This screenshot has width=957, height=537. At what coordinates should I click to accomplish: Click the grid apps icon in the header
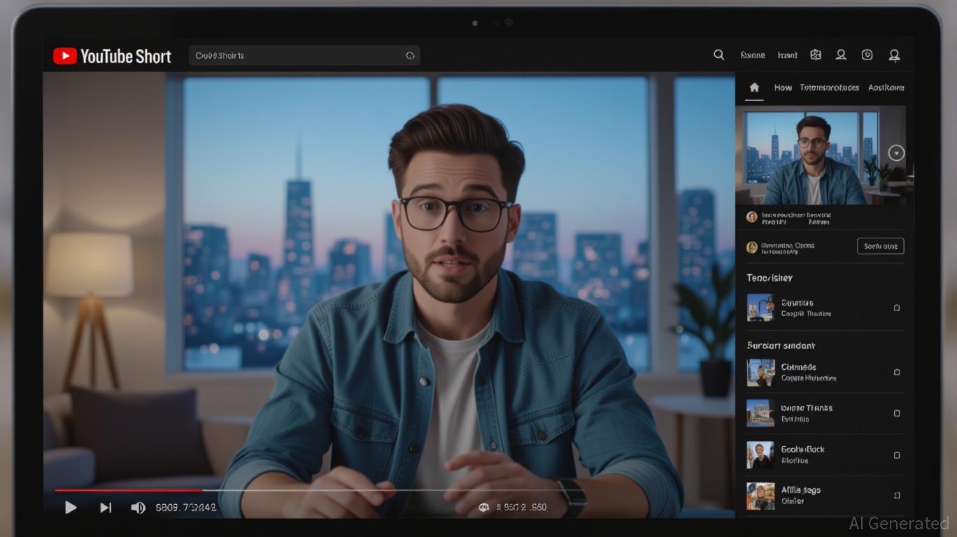(x=815, y=55)
